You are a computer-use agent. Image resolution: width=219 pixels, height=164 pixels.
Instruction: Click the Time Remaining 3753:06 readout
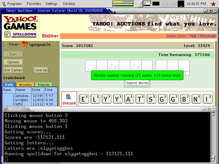tap(184, 55)
